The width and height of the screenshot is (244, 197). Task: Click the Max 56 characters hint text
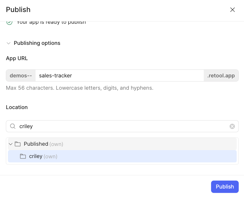(80, 88)
